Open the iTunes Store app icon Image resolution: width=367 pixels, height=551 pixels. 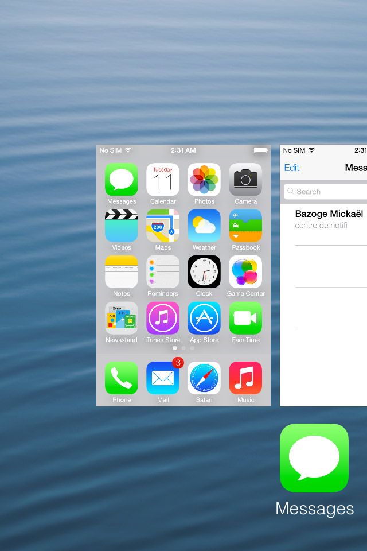click(x=163, y=318)
